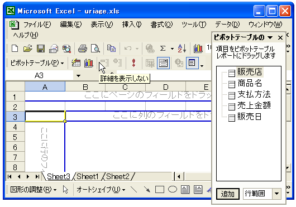Expand the Name Box dropdown arrow

click(x=78, y=76)
